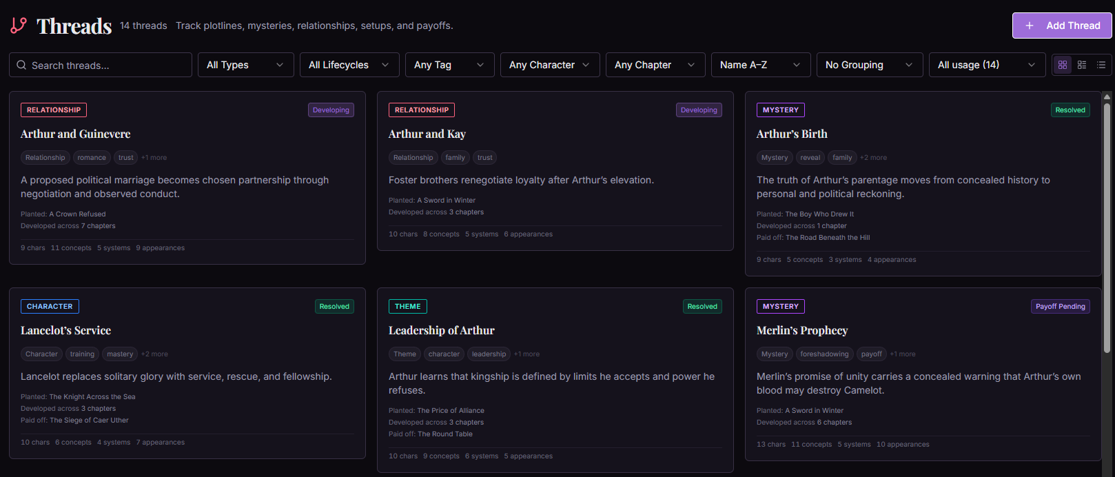Open the All usage (14) dropdown

coord(987,65)
